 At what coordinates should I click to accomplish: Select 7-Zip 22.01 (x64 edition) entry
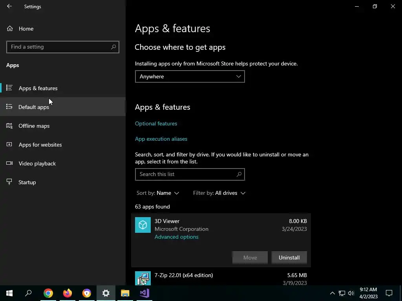coord(184,275)
